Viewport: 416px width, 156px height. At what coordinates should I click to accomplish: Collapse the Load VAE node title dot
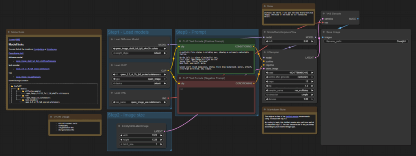point(112,93)
